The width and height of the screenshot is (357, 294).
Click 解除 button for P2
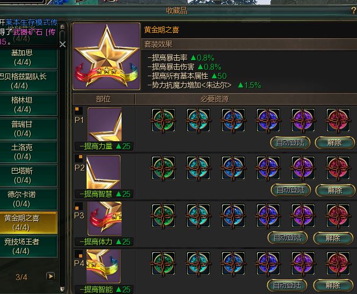click(335, 190)
